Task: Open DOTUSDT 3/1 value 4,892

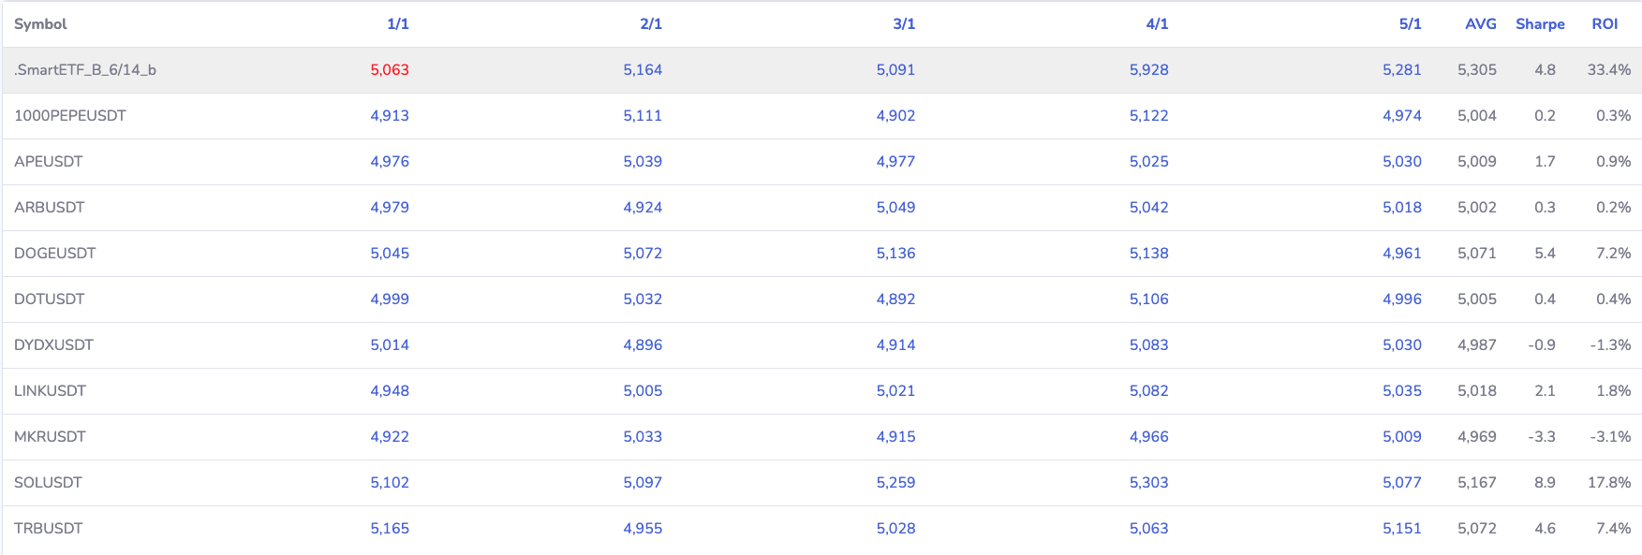Action: pos(895,299)
